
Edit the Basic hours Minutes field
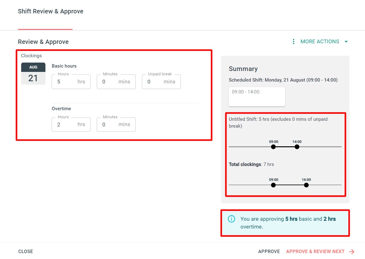pyautogui.click(x=116, y=82)
